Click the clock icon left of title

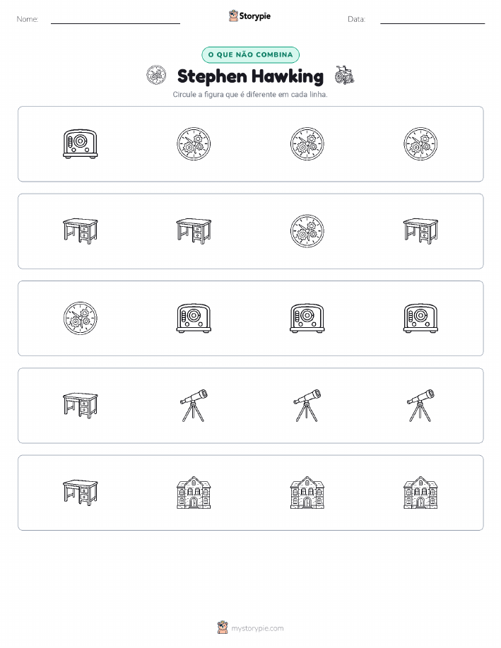click(156, 75)
